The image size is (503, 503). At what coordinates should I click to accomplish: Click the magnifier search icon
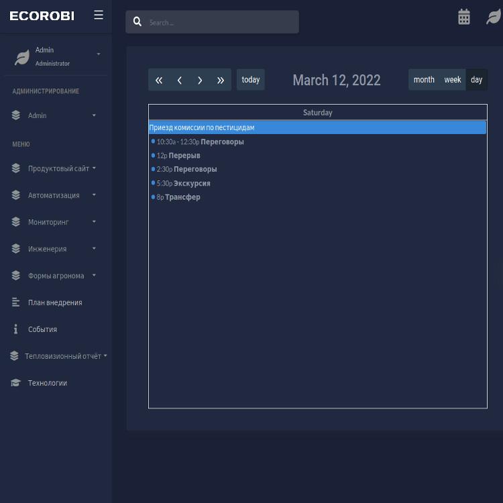(x=137, y=22)
